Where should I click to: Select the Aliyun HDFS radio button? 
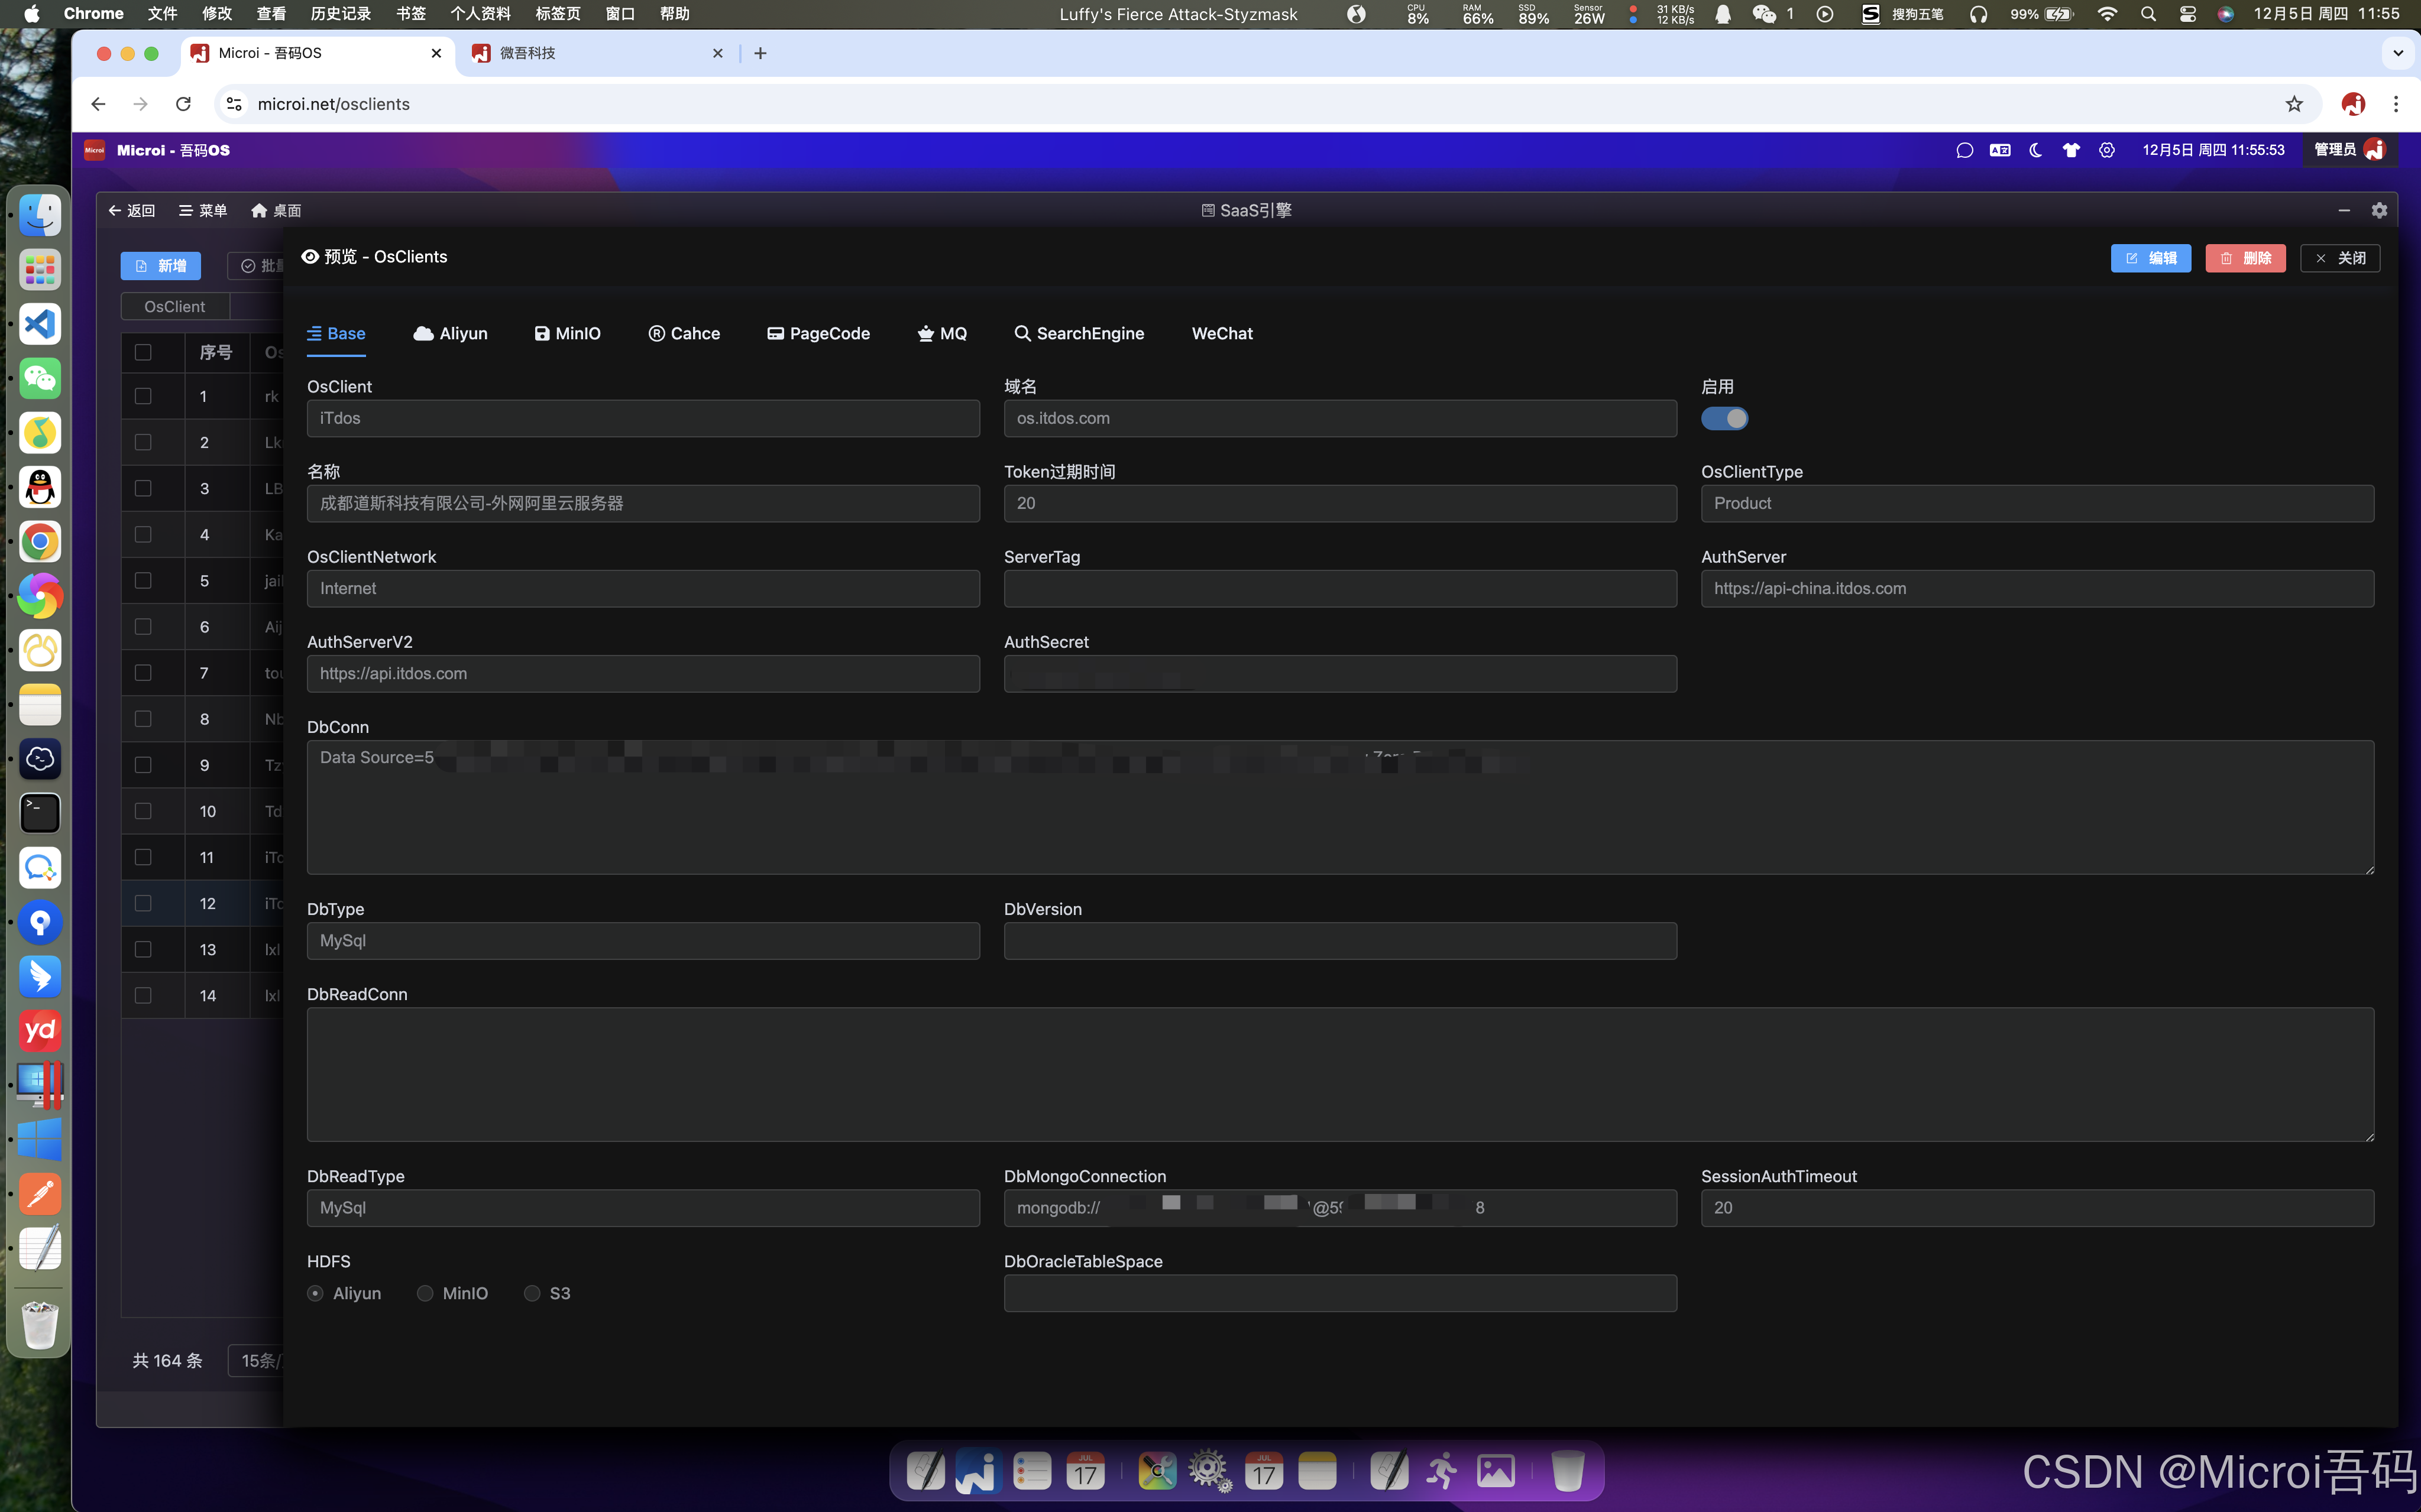point(315,1293)
